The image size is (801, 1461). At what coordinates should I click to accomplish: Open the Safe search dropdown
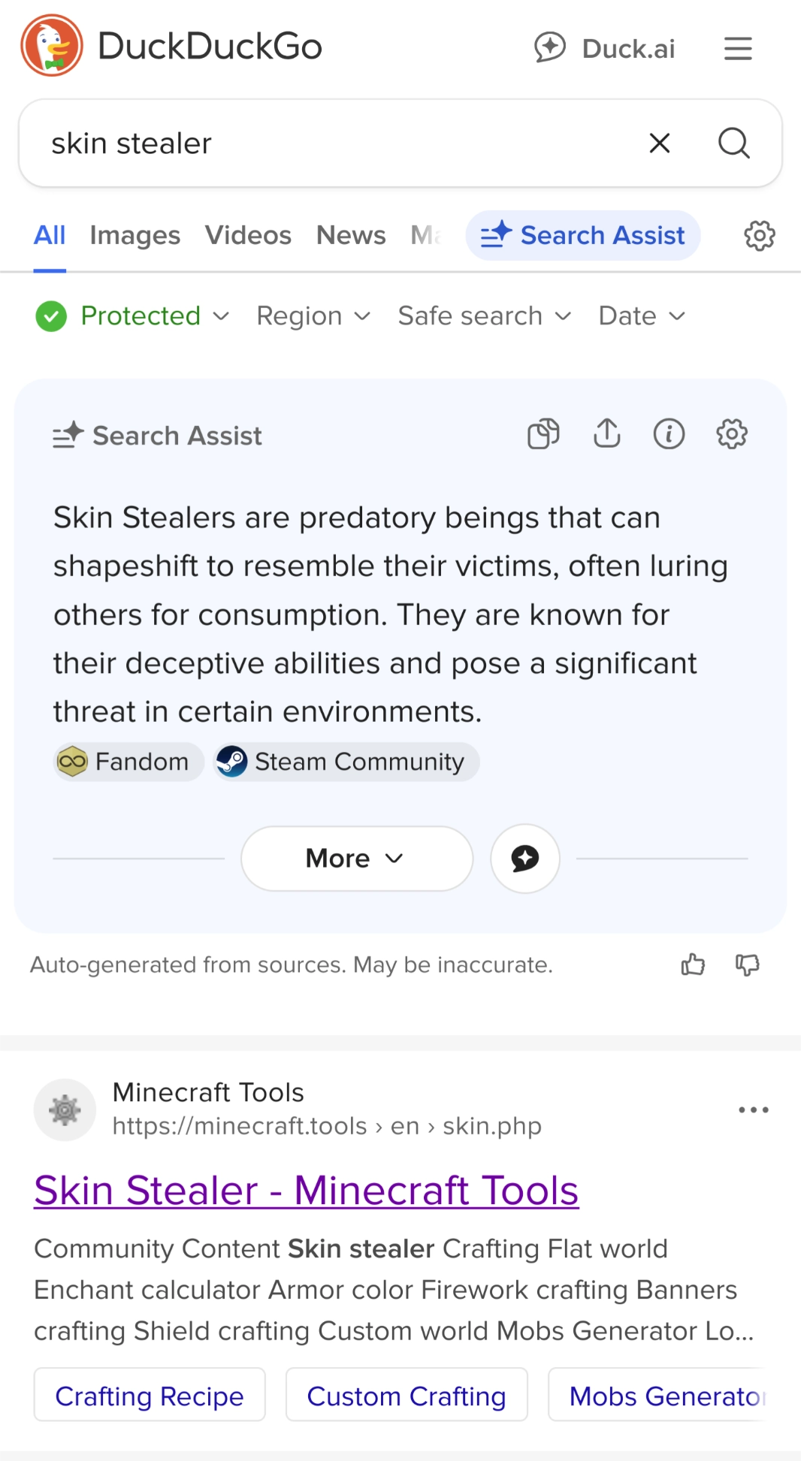coord(483,315)
